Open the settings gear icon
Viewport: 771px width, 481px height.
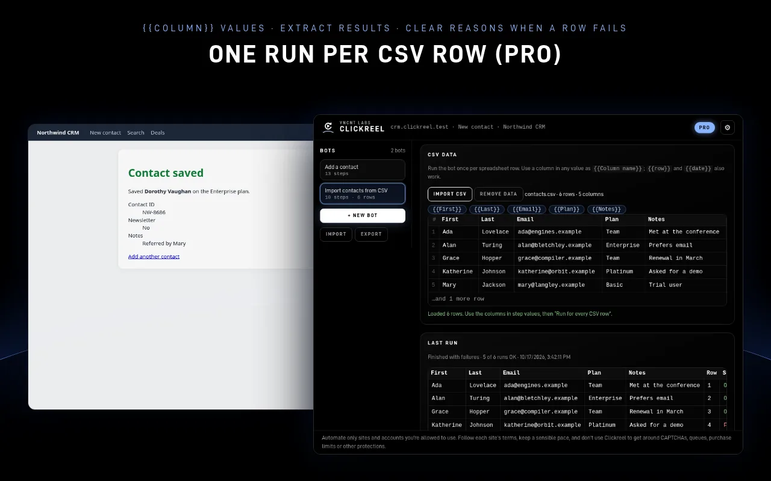(x=727, y=127)
